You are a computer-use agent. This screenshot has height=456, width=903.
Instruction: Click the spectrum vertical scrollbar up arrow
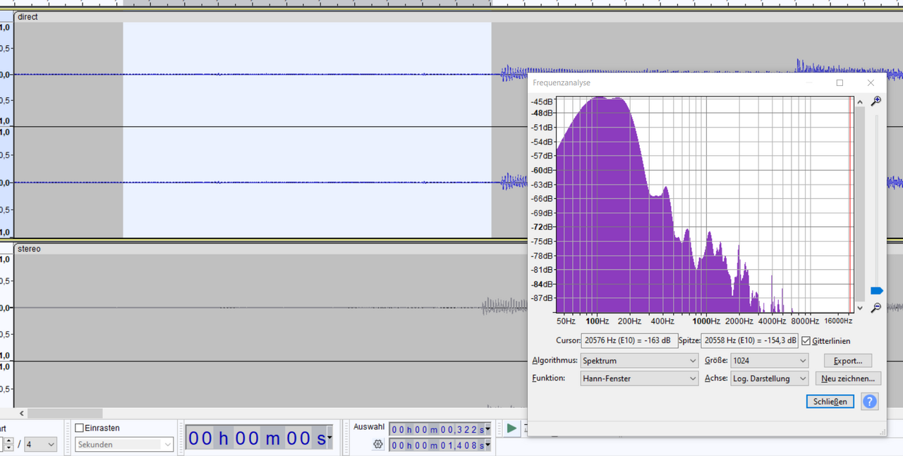tap(859, 102)
